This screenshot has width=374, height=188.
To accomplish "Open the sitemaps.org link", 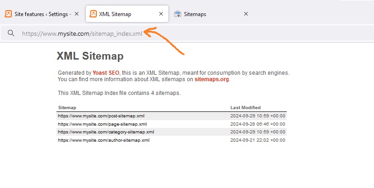I will coord(212,79).
